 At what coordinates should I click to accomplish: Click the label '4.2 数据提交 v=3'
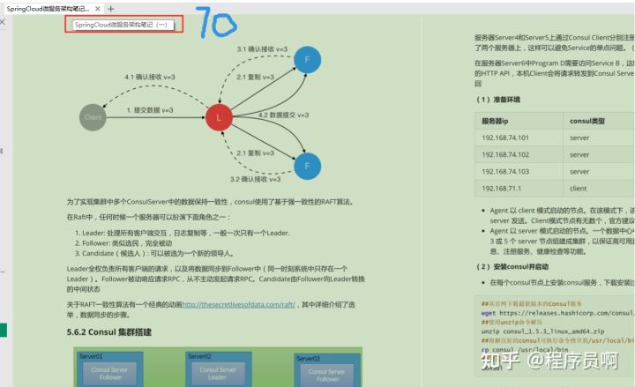(x=283, y=115)
